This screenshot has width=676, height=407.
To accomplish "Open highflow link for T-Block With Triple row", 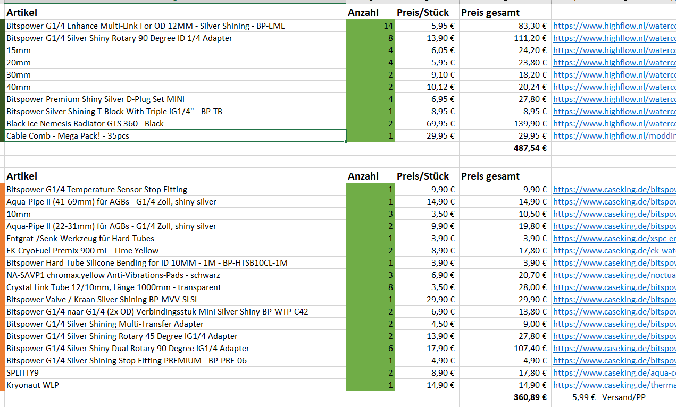I will click(x=614, y=111).
